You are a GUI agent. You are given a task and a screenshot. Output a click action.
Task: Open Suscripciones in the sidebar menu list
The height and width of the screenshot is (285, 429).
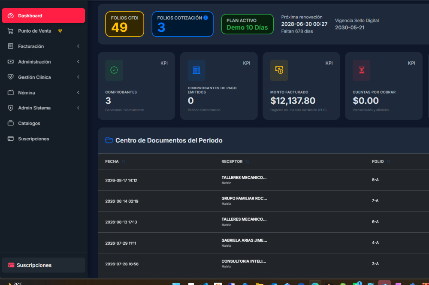(x=43, y=139)
